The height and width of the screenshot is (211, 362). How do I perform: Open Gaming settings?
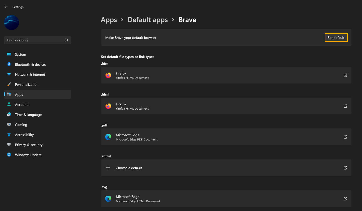click(x=38, y=125)
